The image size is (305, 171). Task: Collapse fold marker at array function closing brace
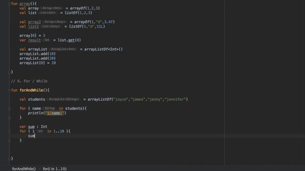[9, 72]
